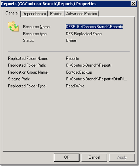Viewport: 139px width, 166px height.
Task: Confirm with the OK button
Action: click(67, 157)
